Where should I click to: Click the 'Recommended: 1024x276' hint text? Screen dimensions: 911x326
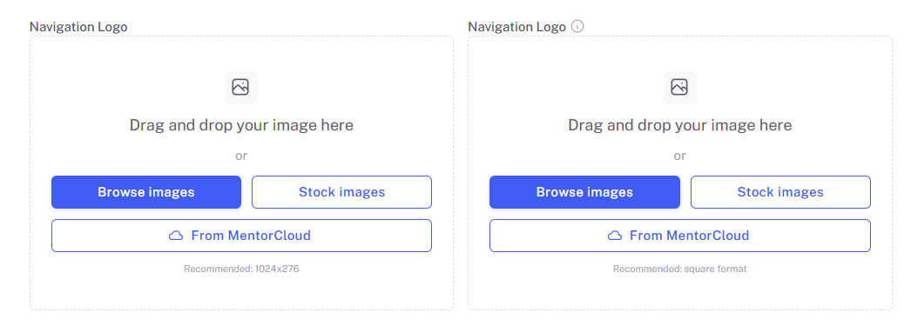241,269
